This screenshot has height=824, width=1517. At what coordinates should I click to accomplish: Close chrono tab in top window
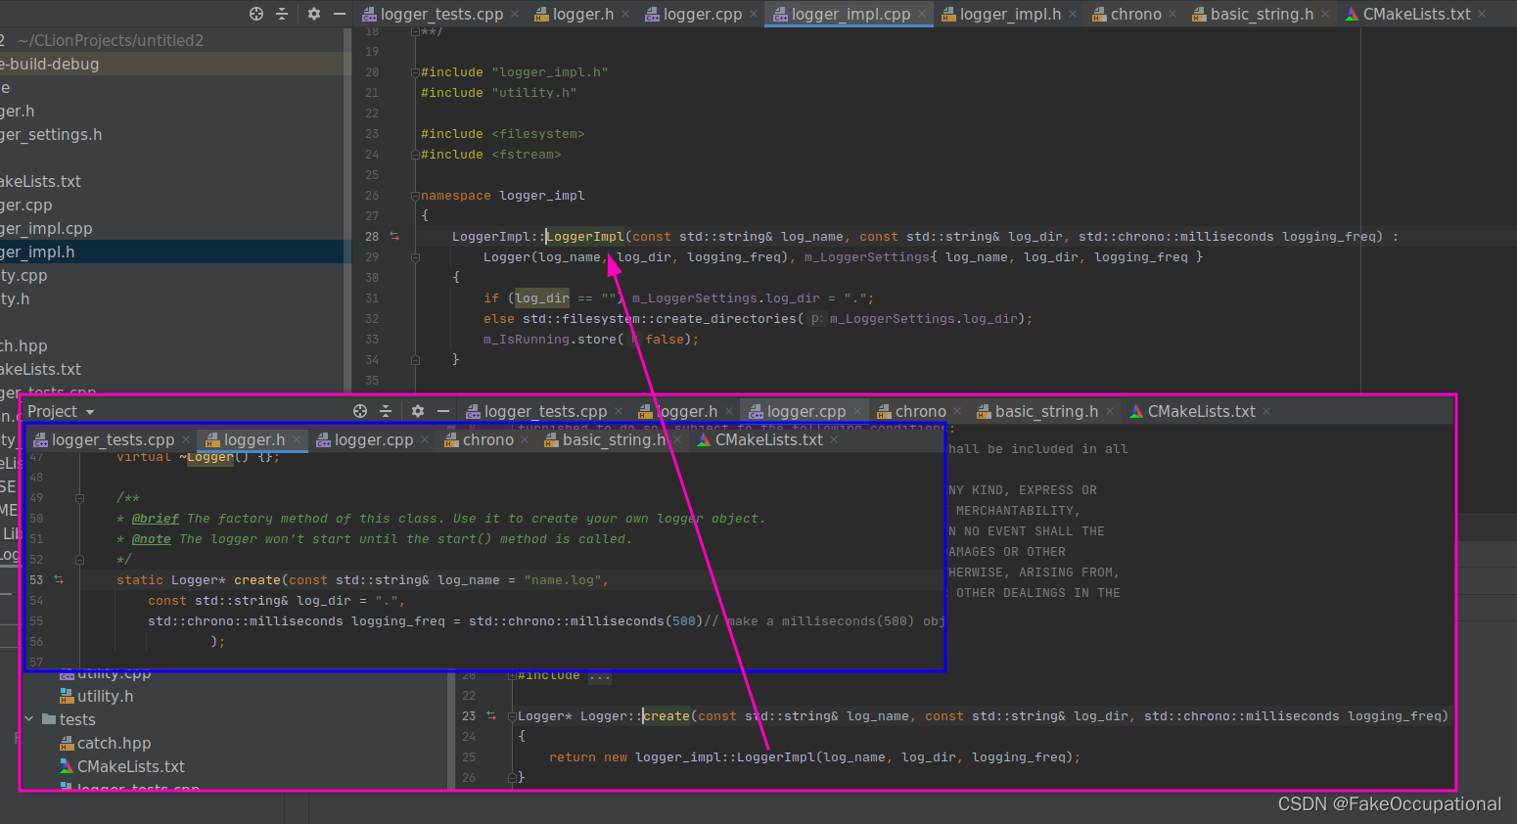tap(1172, 14)
